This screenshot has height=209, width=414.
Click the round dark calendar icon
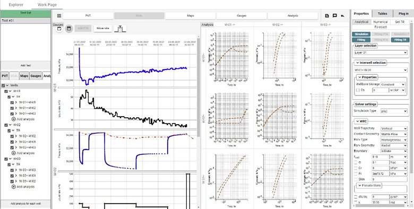[x=69, y=29]
